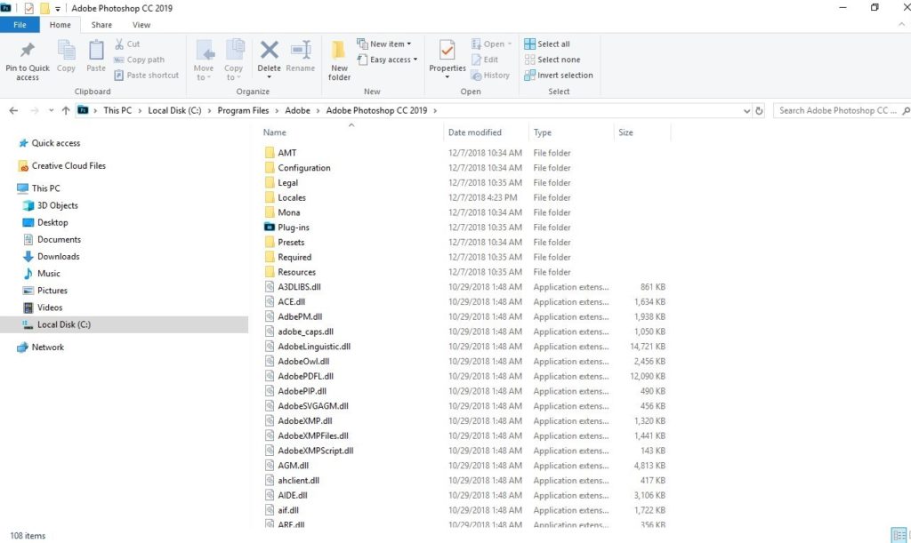911x543 pixels.
Task: Click the Copy icon in Clipboard group
Action: click(x=66, y=52)
